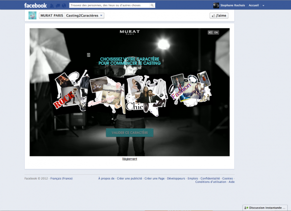Viewport: 291px width, 211px height.
Task: Expand the Casting2Caractères page dropdown
Action: tap(101, 15)
